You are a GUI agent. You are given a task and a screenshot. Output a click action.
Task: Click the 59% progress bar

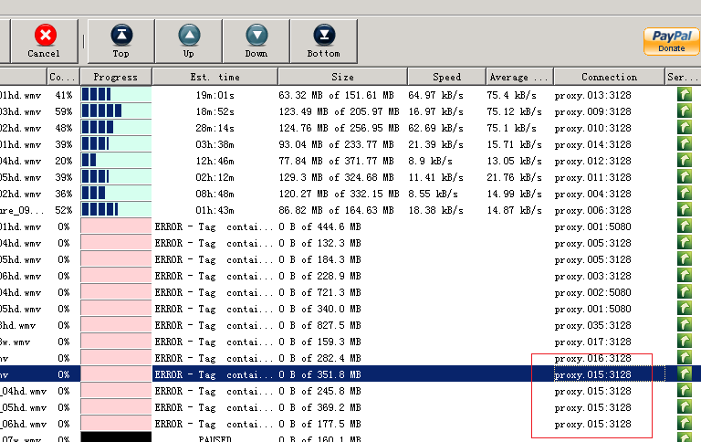coord(115,111)
